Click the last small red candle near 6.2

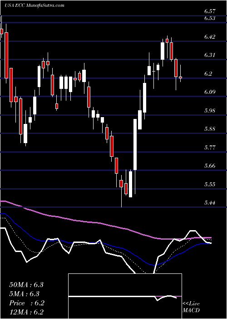coord(180,77)
